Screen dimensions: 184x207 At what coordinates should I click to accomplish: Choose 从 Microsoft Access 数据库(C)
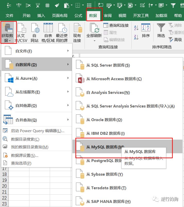(127, 79)
